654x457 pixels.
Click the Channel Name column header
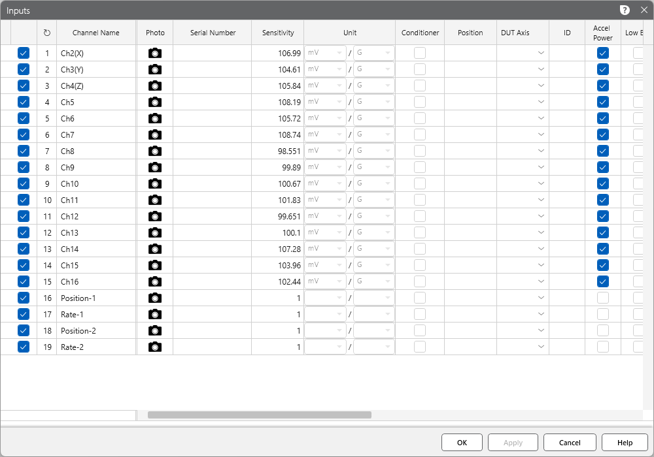click(x=96, y=33)
